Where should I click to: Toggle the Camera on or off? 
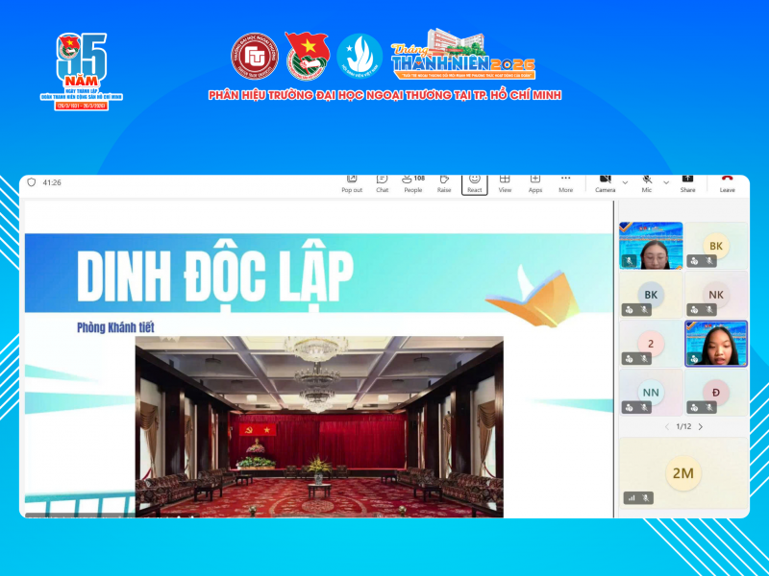pyautogui.click(x=605, y=181)
